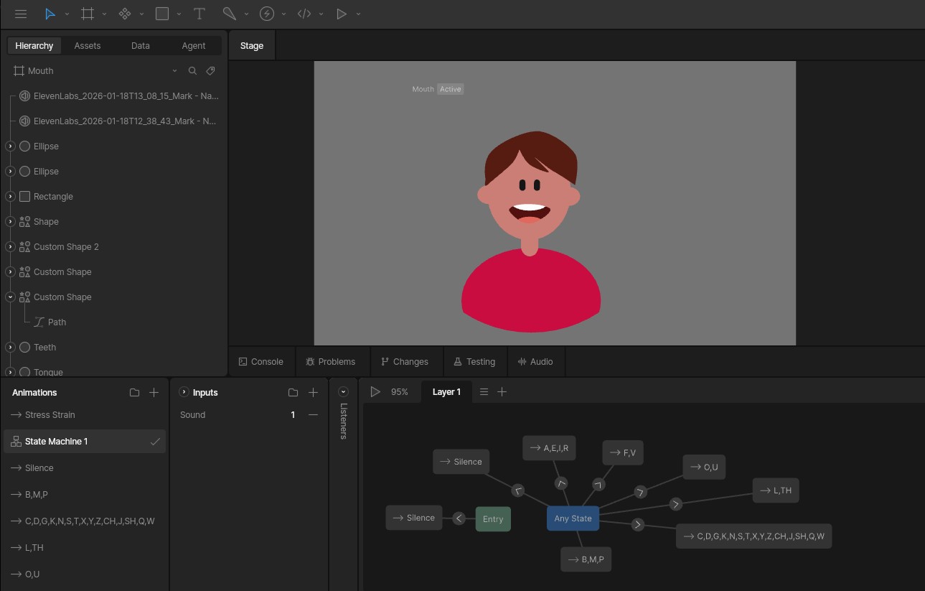Image resolution: width=925 pixels, height=591 pixels.
Task: Select the Pen tool
Action: pyautogui.click(x=229, y=14)
